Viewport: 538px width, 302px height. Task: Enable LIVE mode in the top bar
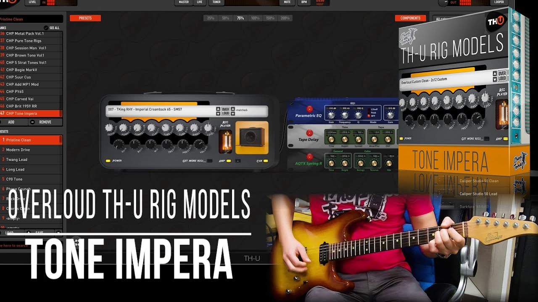(199, 2)
